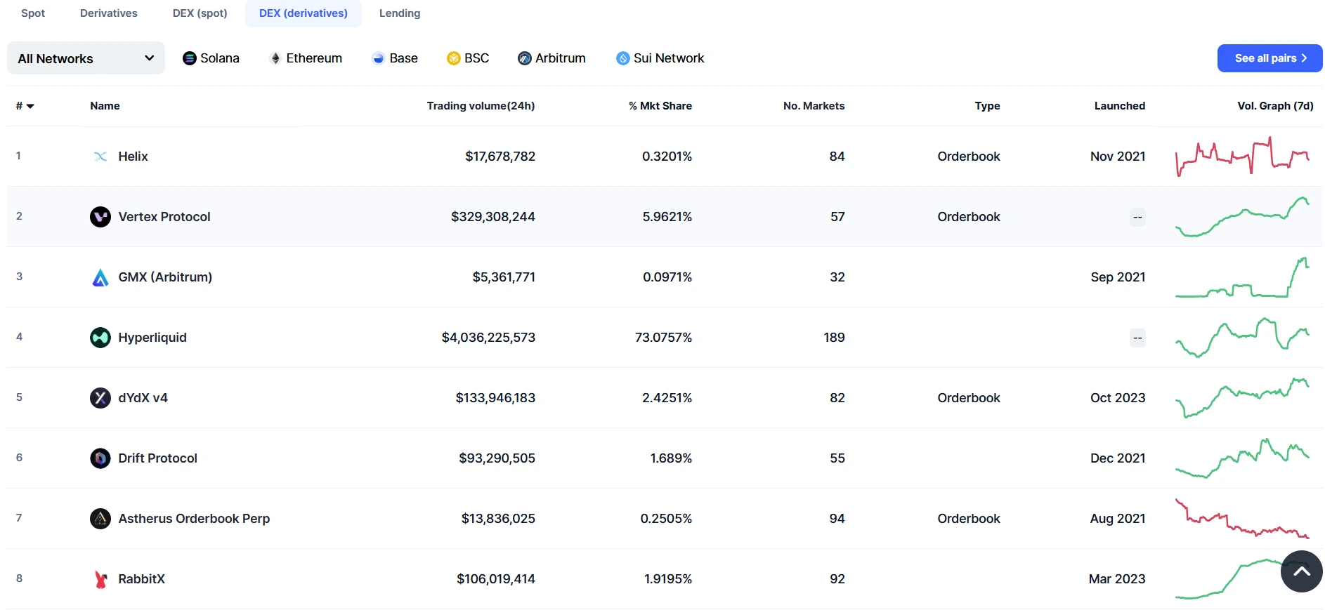1325x610 pixels.
Task: Click the Solana network icon
Action: (x=189, y=58)
